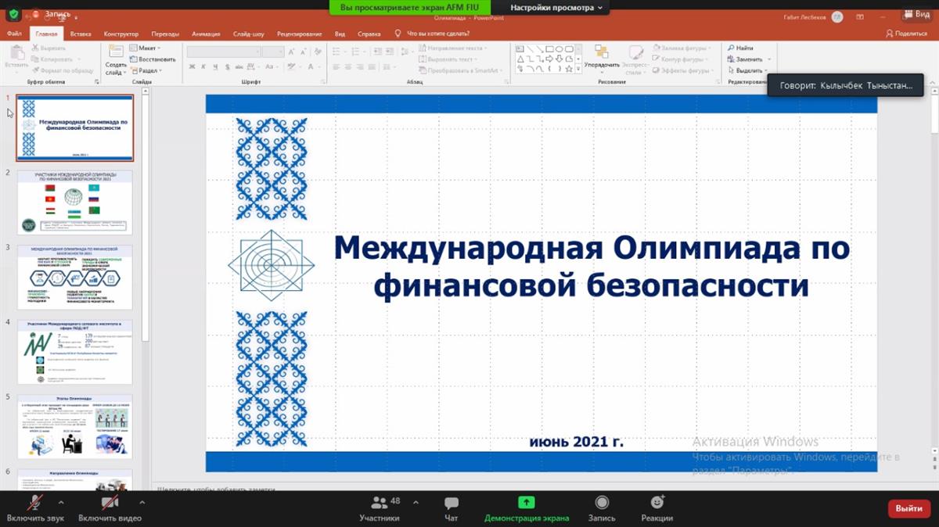Select slide 2 thumbnail with country flags

[75, 203]
